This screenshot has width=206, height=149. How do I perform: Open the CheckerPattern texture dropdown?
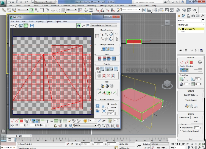coord(104,25)
